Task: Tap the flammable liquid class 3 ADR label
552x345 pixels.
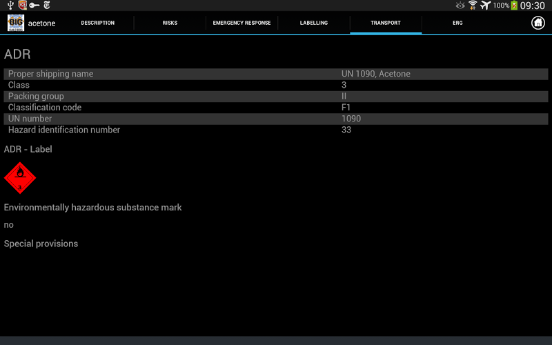Action: (20, 178)
